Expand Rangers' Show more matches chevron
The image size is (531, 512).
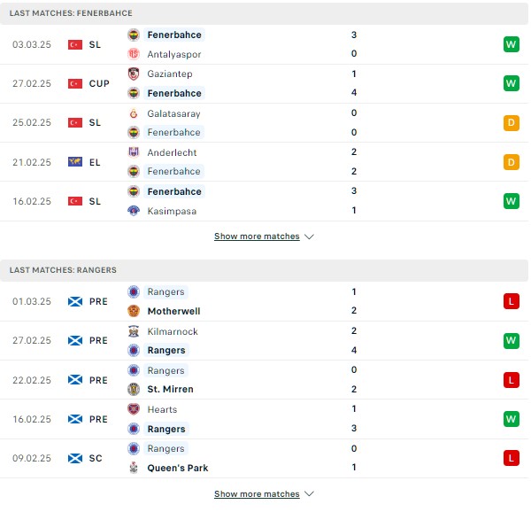(309, 493)
